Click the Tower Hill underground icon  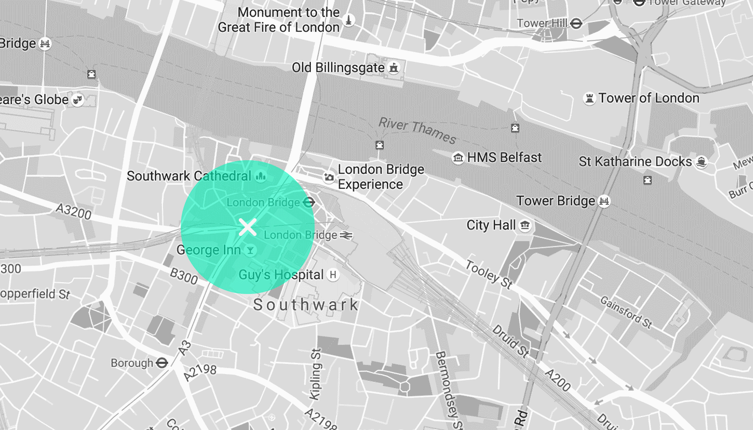(x=577, y=23)
